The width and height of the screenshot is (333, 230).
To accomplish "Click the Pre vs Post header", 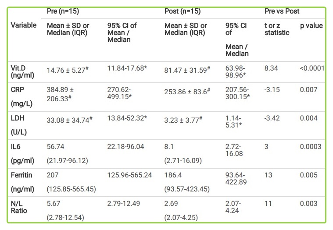I will pyautogui.click(x=282, y=11).
